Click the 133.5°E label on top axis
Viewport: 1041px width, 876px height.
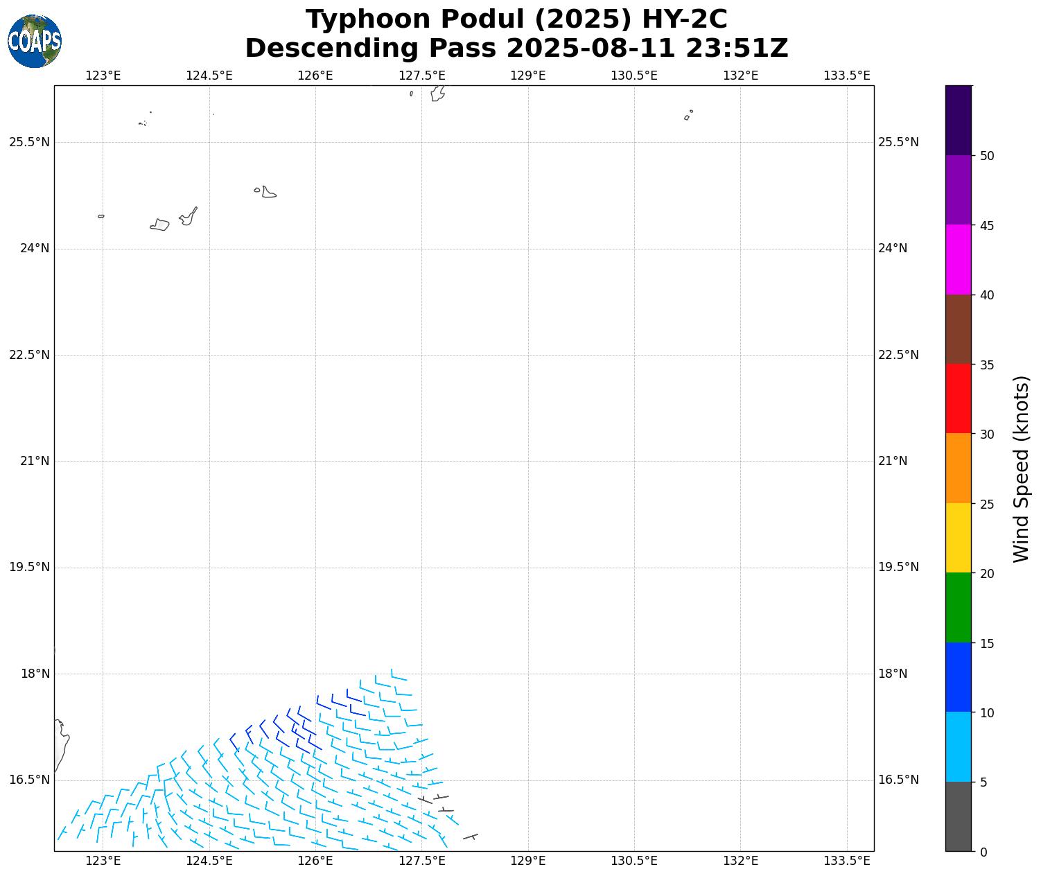(x=846, y=76)
